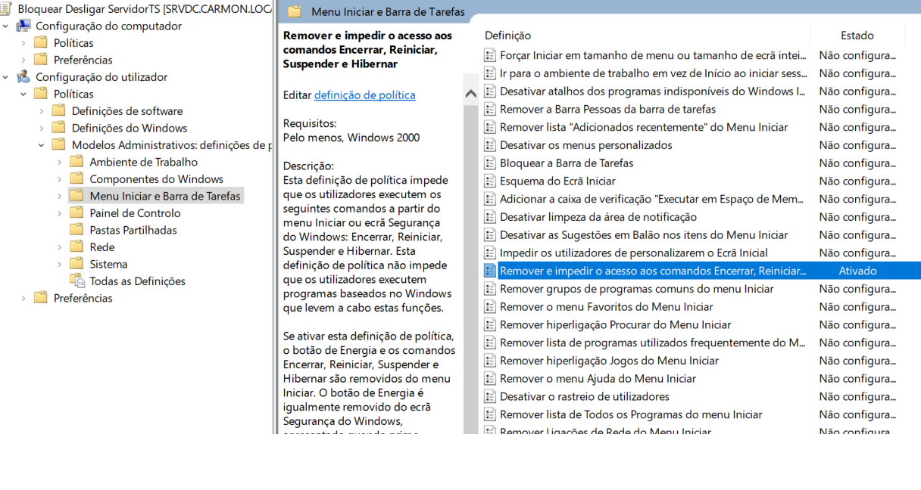Collapse Configuração do computador node
921x490 pixels.
point(6,26)
